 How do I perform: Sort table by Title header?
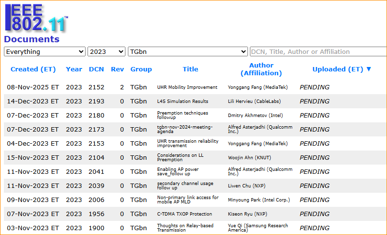190,69
